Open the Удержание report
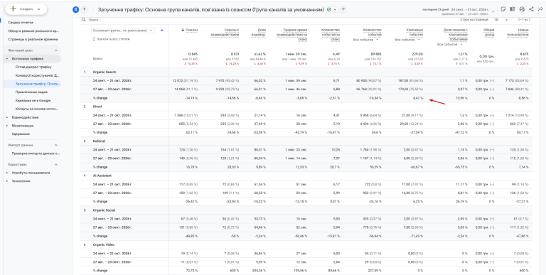 coord(21,134)
